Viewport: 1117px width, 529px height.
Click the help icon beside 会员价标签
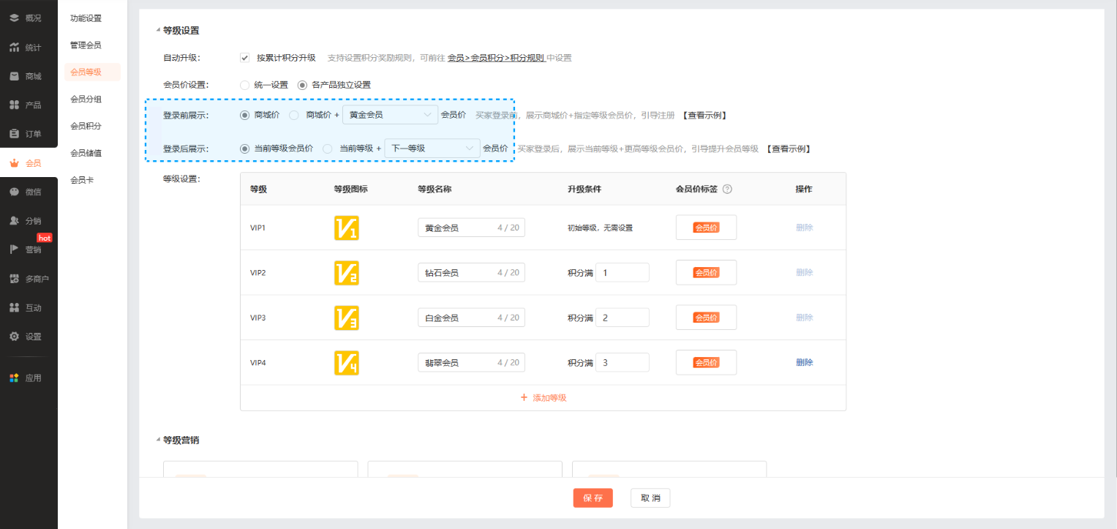coord(727,189)
